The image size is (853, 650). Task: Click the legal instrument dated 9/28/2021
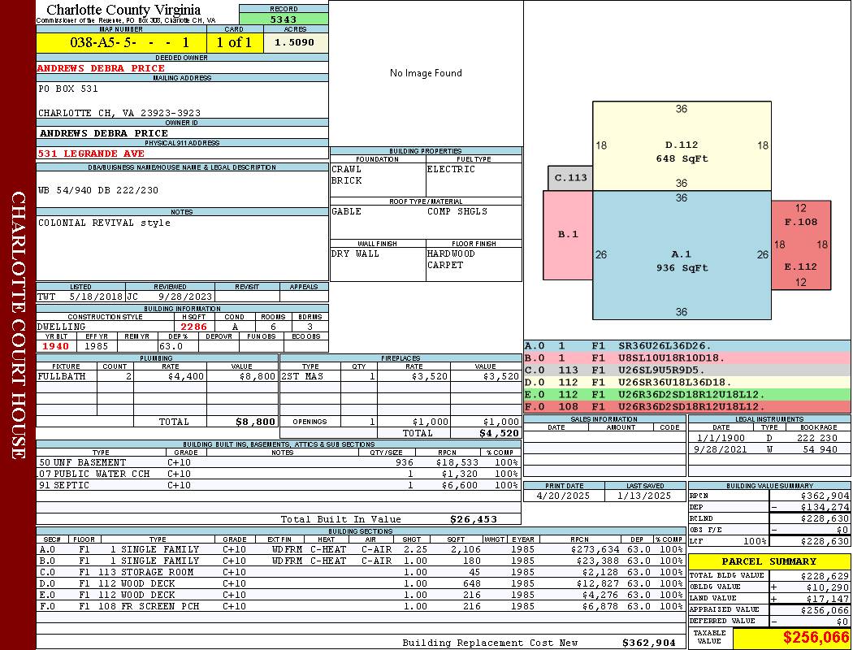[x=769, y=449]
